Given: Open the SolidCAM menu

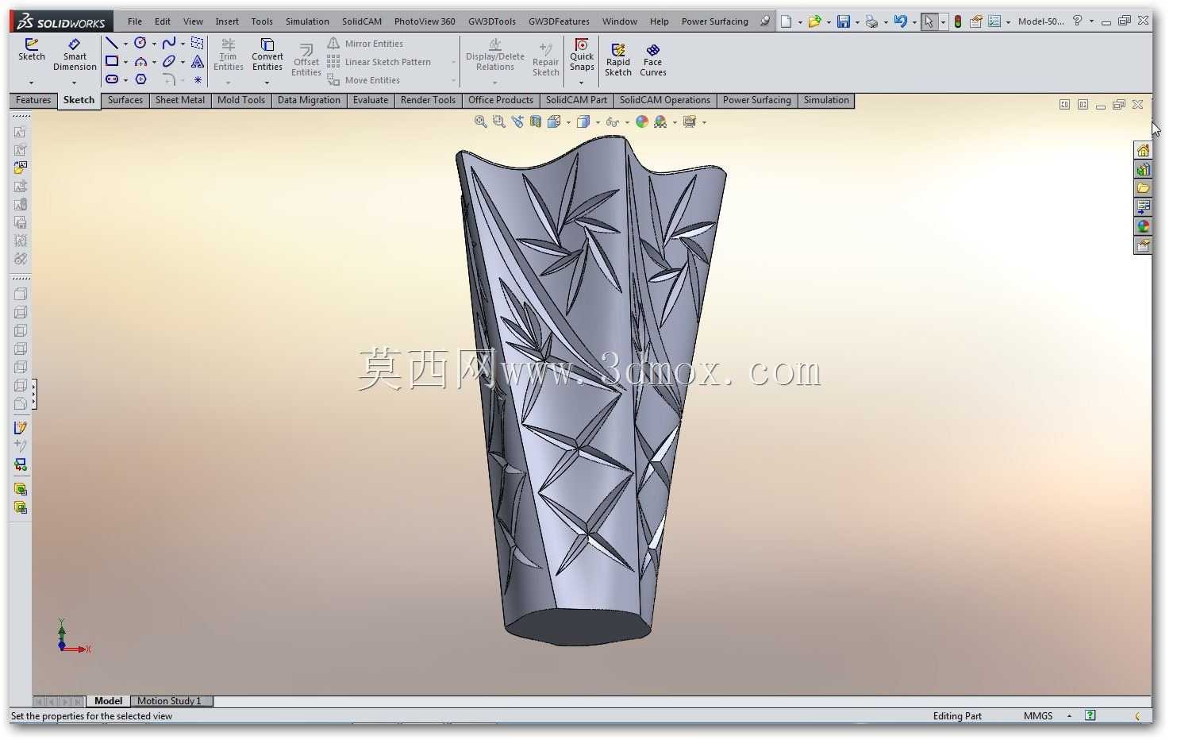Looking at the screenshot, I should (362, 21).
